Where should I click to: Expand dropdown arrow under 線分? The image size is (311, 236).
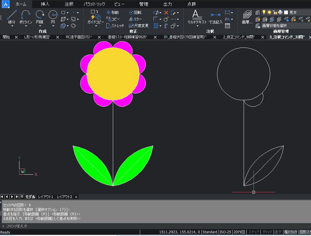[12, 26]
